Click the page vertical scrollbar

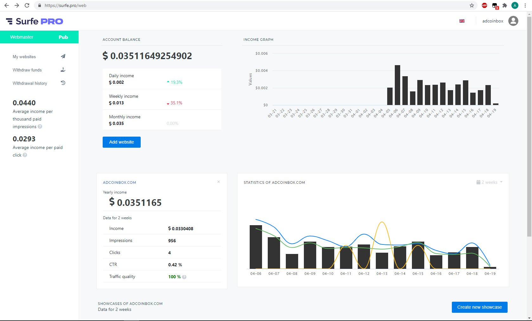pos(529,127)
